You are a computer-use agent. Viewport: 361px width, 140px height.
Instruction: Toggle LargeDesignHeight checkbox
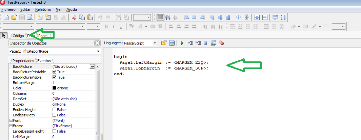pyautogui.click(x=55, y=131)
